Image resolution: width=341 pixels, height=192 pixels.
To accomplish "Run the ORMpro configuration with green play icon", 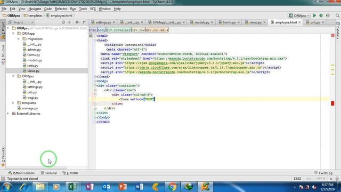I will (x=314, y=15).
